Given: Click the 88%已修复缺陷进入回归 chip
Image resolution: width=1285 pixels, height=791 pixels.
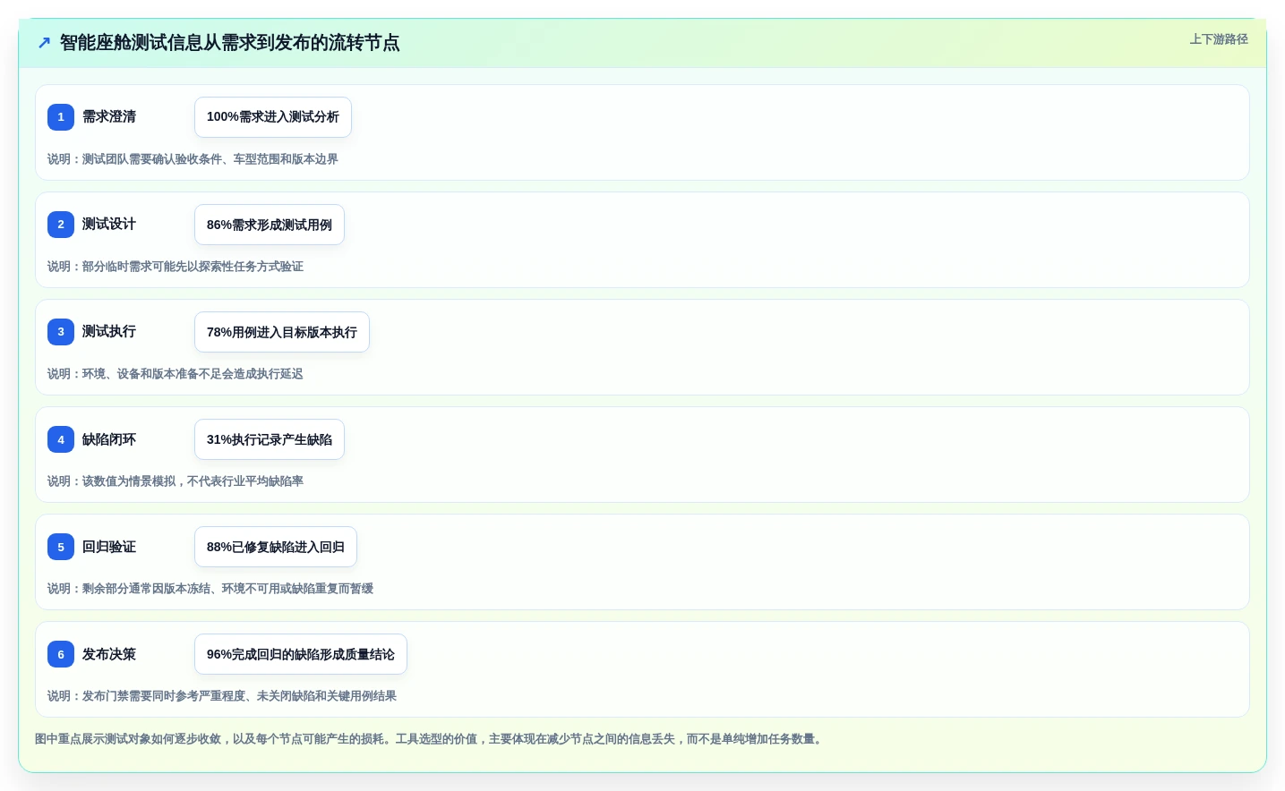Looking at the screenshot, I should (x=276, y=547).
